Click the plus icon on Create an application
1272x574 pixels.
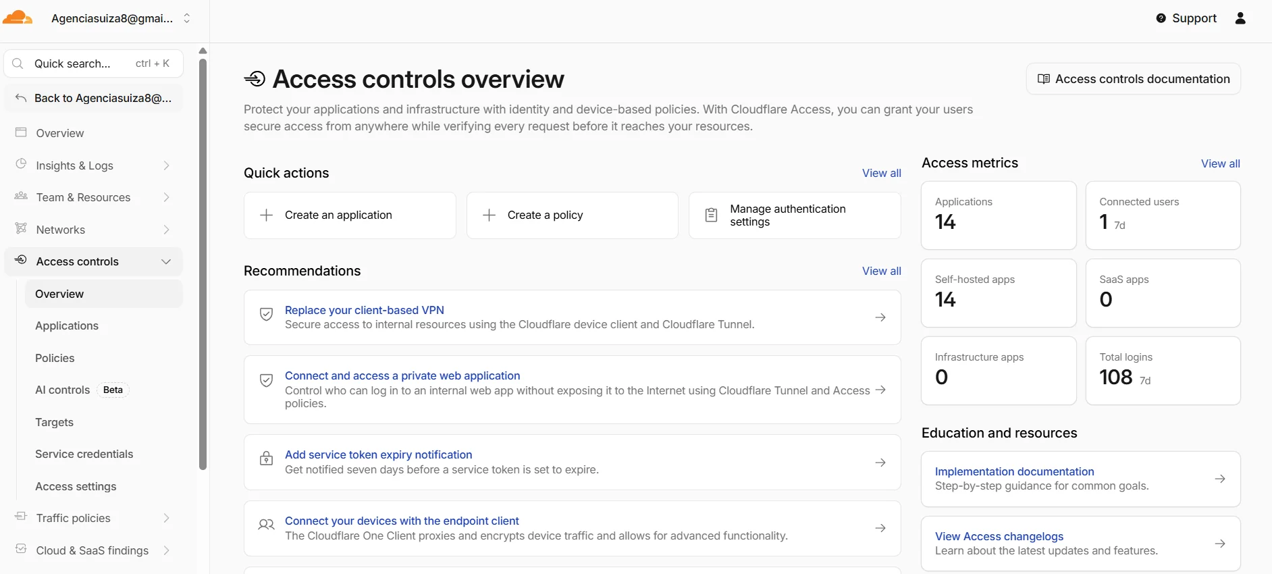[267, 215]
